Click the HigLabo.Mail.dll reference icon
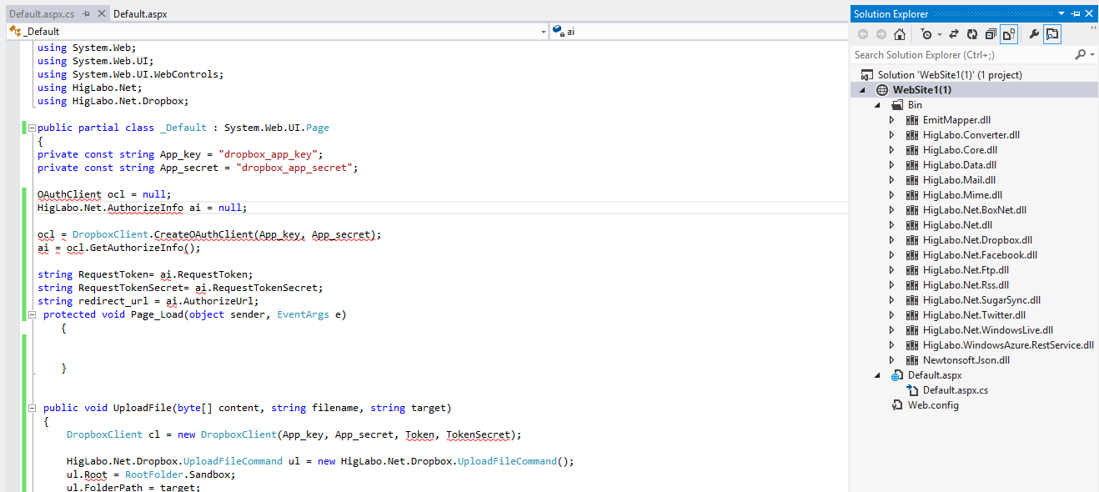This screenshot has height=492, width=1099. tap(911, 180)
